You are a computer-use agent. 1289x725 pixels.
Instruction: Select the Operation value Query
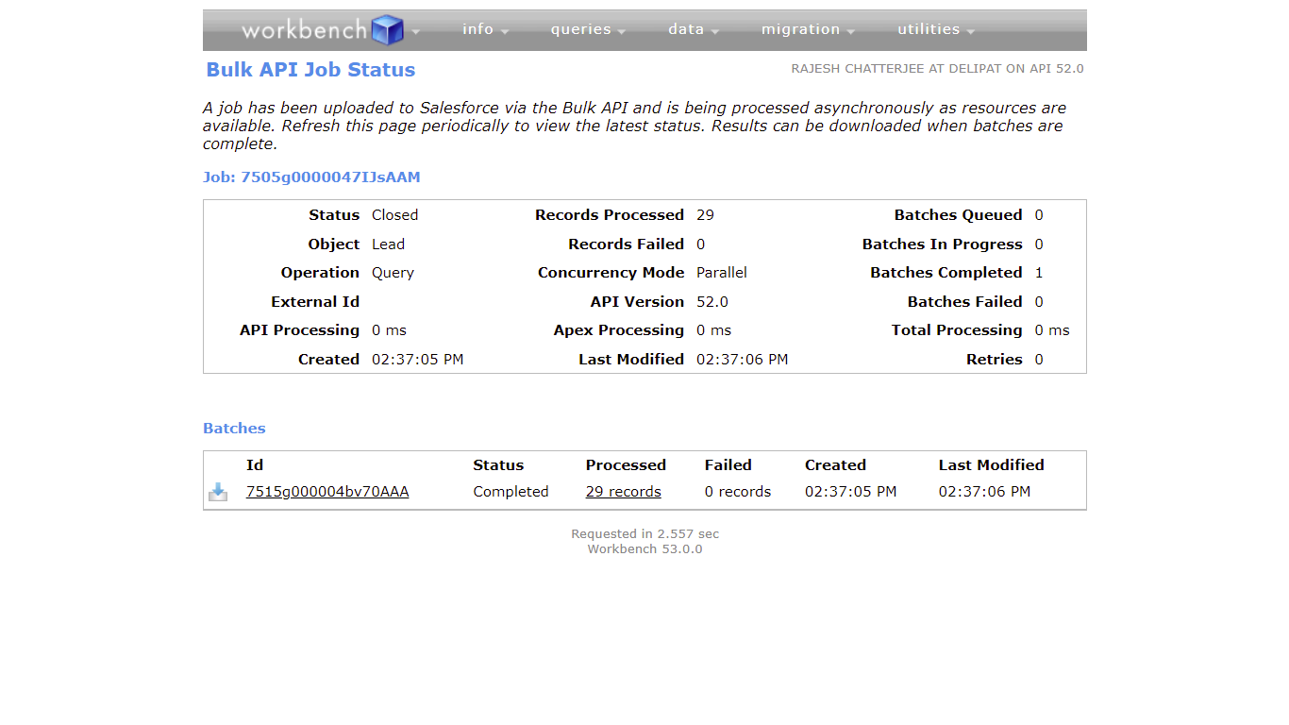[x=393, y=273]
